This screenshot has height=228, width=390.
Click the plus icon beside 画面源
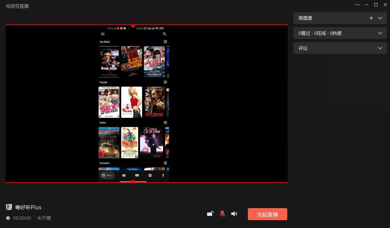(371, 18)
